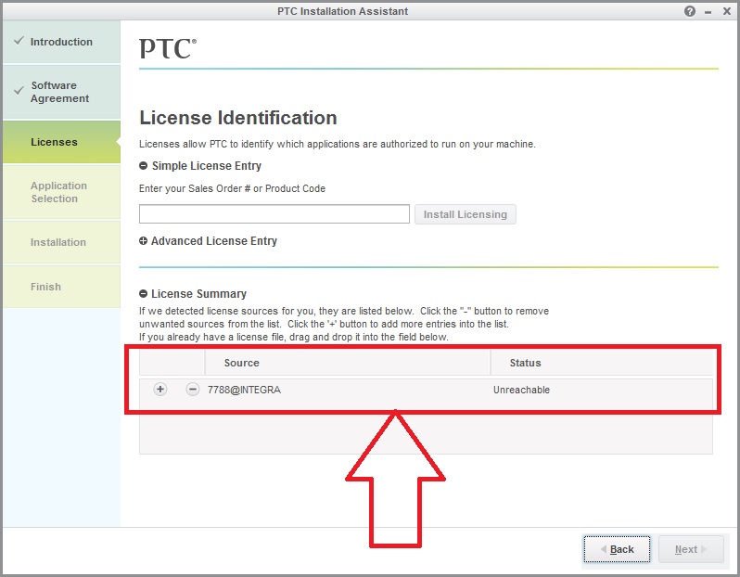
Task: Select the 7788@INTEGRA source entry
Action: [x=244, y=390]
